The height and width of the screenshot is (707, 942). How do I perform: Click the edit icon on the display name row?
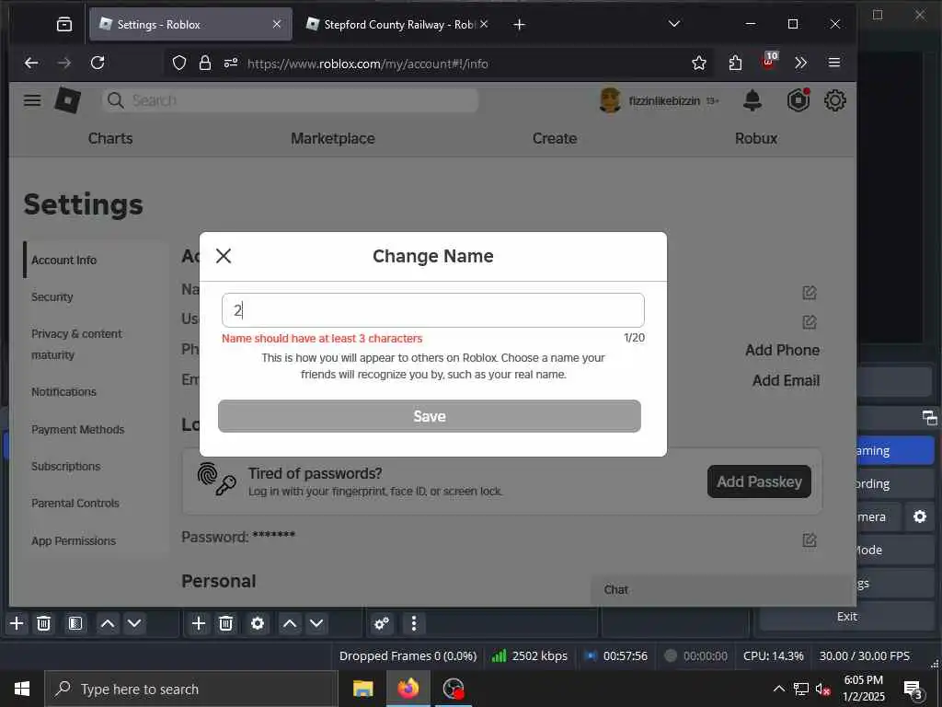click(x=810, y=293)
